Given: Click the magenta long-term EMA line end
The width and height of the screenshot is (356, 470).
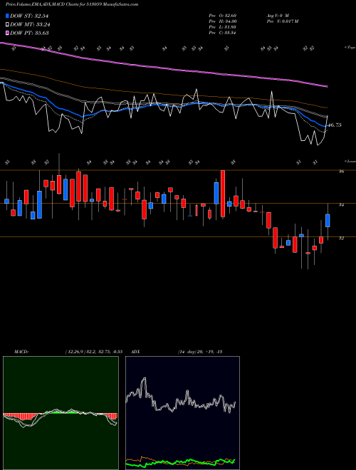Looking at the screenshot, I should click(326, 86).
